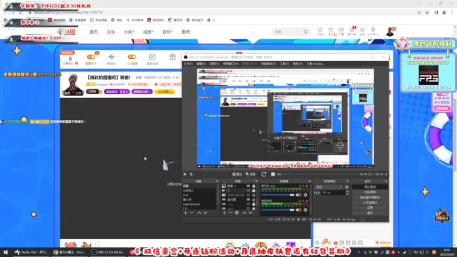Click the desktop audio volume slider in OBS

pyautogui.click(x=278, y=210)
